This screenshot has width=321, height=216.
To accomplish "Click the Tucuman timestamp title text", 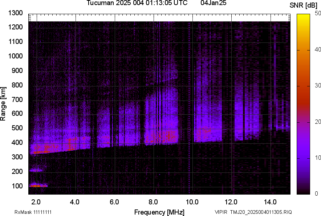I will pyautogui.click(x=137, y=3).
